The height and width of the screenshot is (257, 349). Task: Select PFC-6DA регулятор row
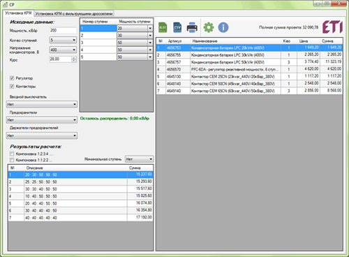(249, 69)
